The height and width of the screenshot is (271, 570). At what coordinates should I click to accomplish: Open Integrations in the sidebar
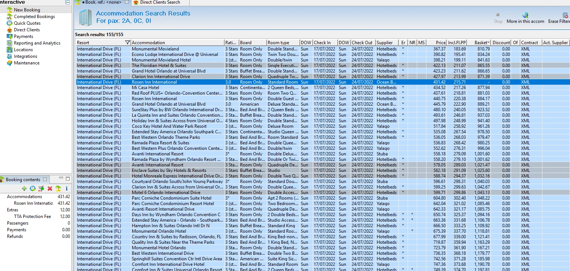pos(25,56)
